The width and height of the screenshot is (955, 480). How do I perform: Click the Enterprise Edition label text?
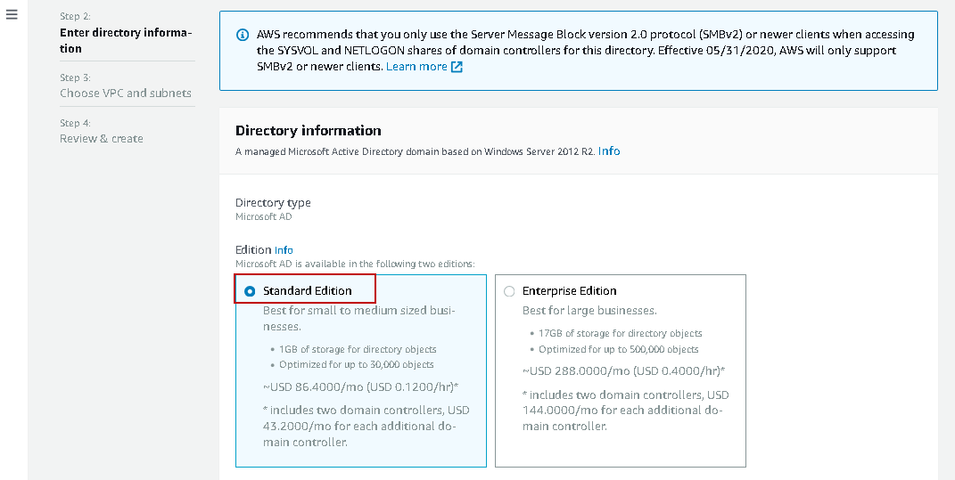pyautogui.click(x=569, y=291)
